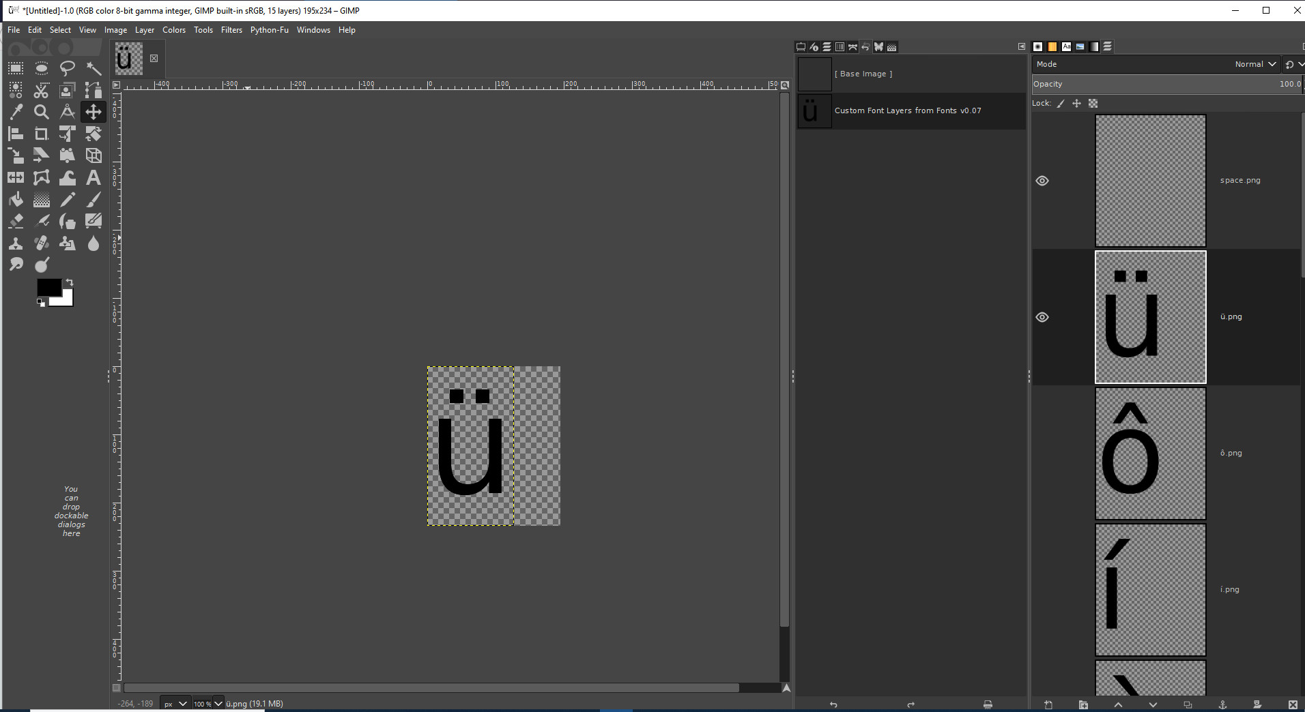
Task: Select the Smudge tool
Action: (x=16, y=265)
